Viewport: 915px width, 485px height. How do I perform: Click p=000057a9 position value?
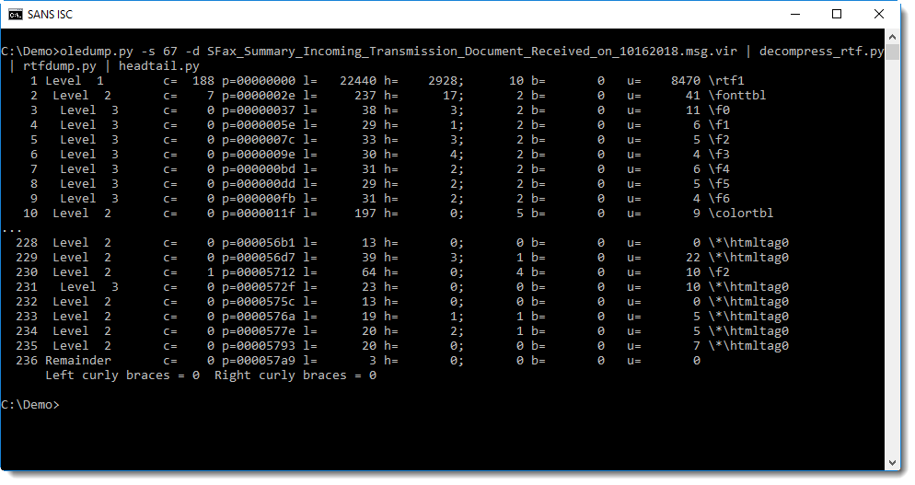point(259,360)
